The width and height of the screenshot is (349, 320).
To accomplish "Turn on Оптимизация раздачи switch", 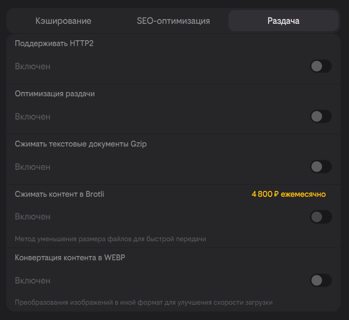I will pos(320,116).
